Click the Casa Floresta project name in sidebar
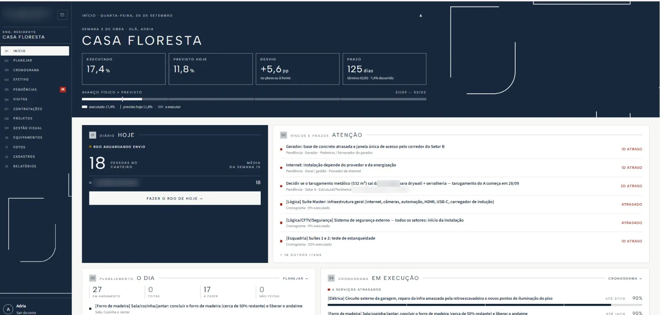660x315 pixels. (24, 37)
